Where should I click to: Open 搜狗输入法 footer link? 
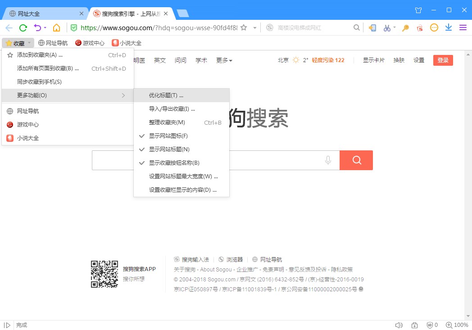pyautogui.click(x=191, y=259)
